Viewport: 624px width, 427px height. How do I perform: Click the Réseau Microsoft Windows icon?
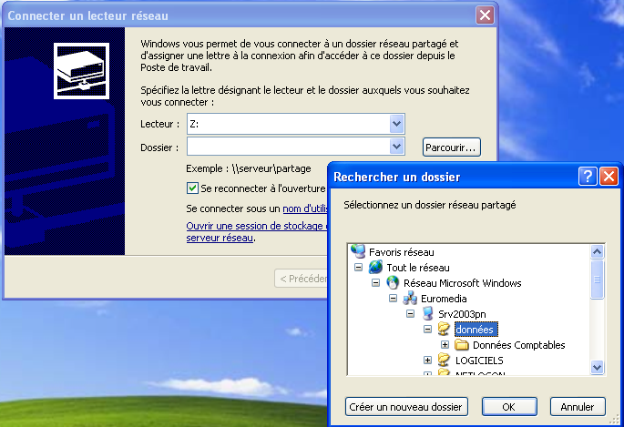click(393, 282)
